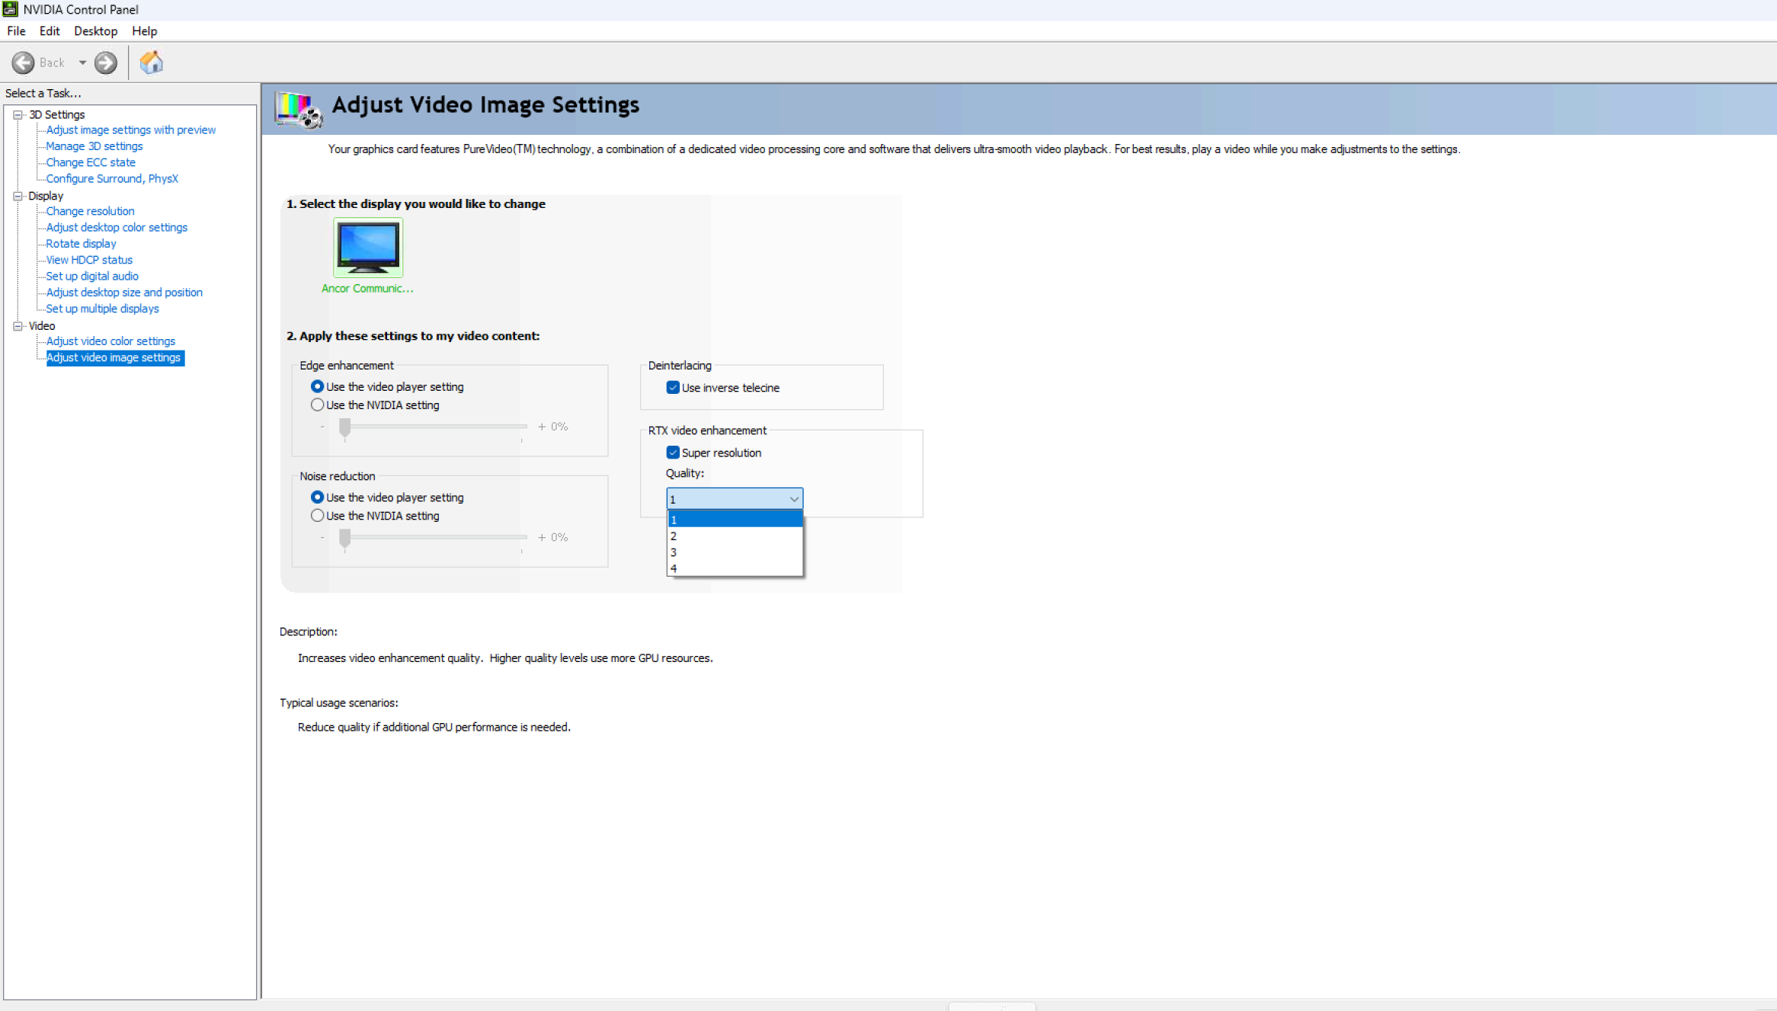1777x1011 pixels.
Task: Open the Help menu
Action: pos(144,31)
